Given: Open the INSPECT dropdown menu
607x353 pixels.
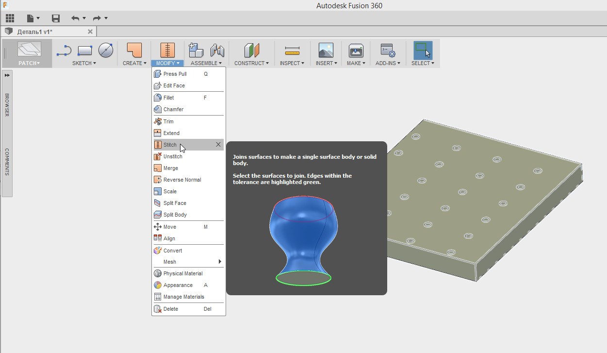Looking at the screenshot, I should click(292, 63).
